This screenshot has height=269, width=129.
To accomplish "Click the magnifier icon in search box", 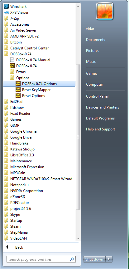I will click(72, 259).
